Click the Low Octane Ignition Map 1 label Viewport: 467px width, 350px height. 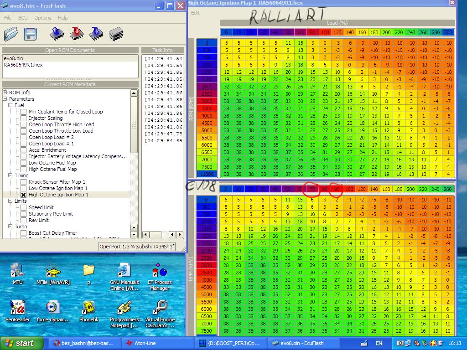(x=58, y=188)
